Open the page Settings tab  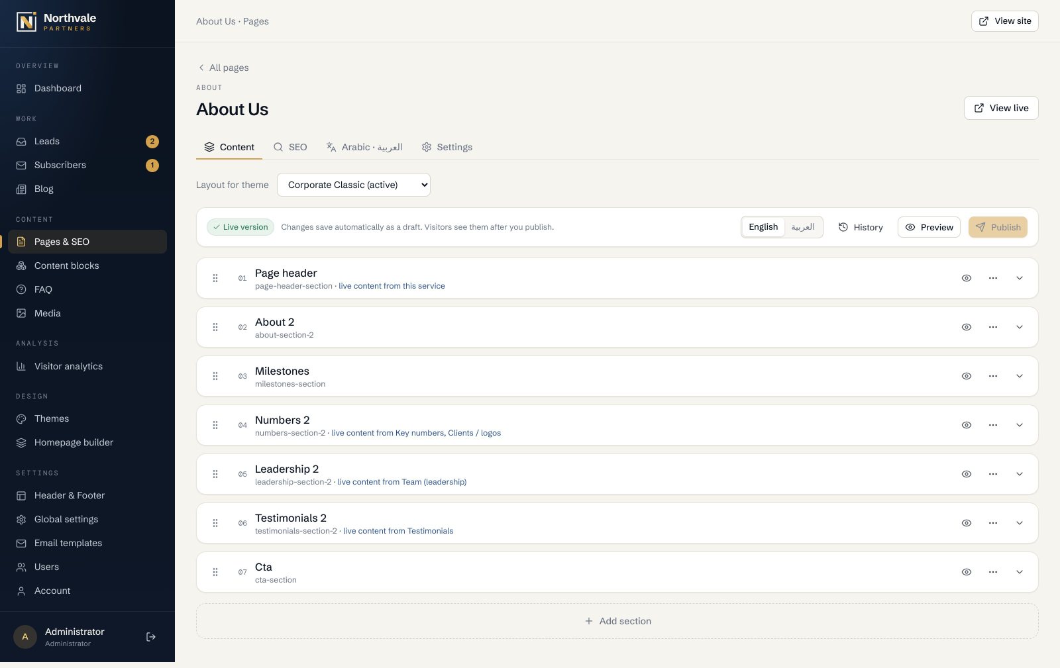pyautogui.click(x=447, y=147)
